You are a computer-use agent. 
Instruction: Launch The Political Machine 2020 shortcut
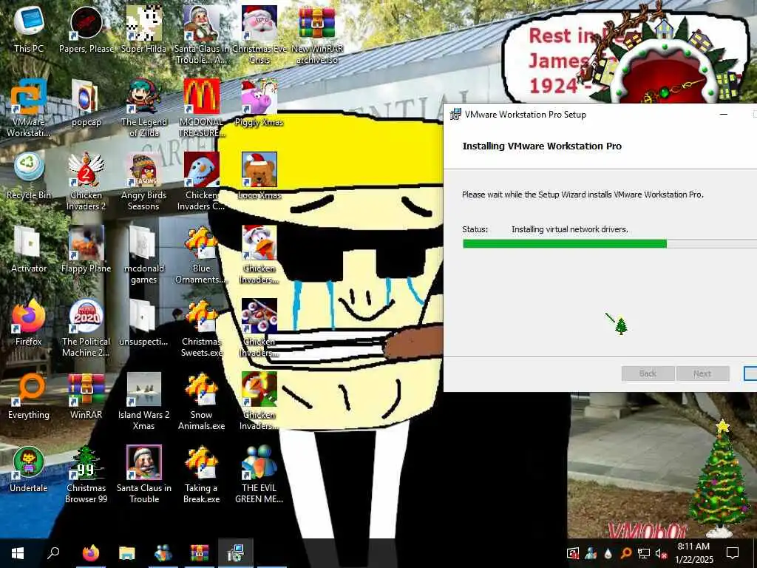[x=86, y=327]
